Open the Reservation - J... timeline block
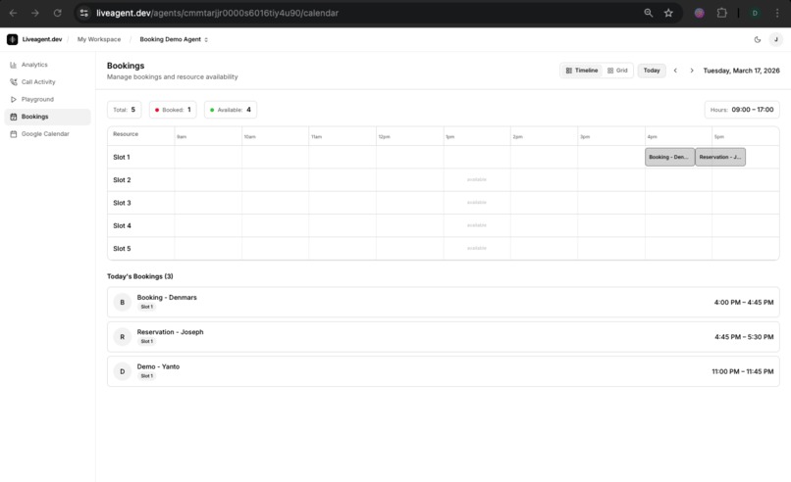791x482 pixels. pyautogui.click(x=720, y=157)
